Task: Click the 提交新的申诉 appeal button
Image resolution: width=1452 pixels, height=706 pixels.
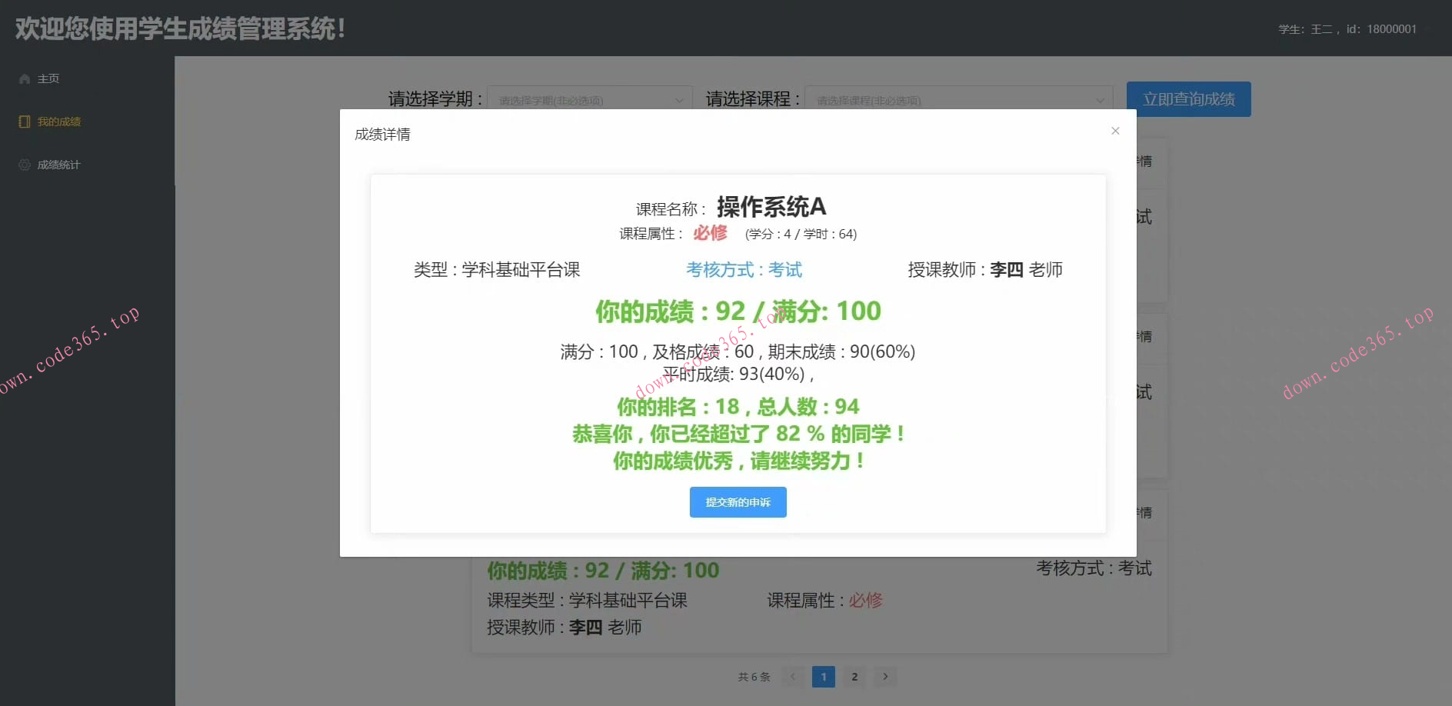Action: (x=737, y=502)
